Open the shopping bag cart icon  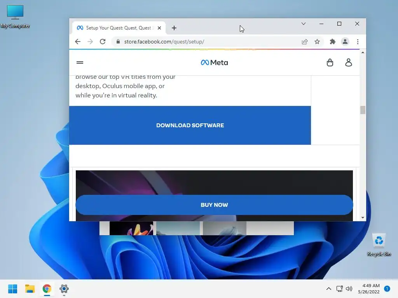click(x=330, y=62)
